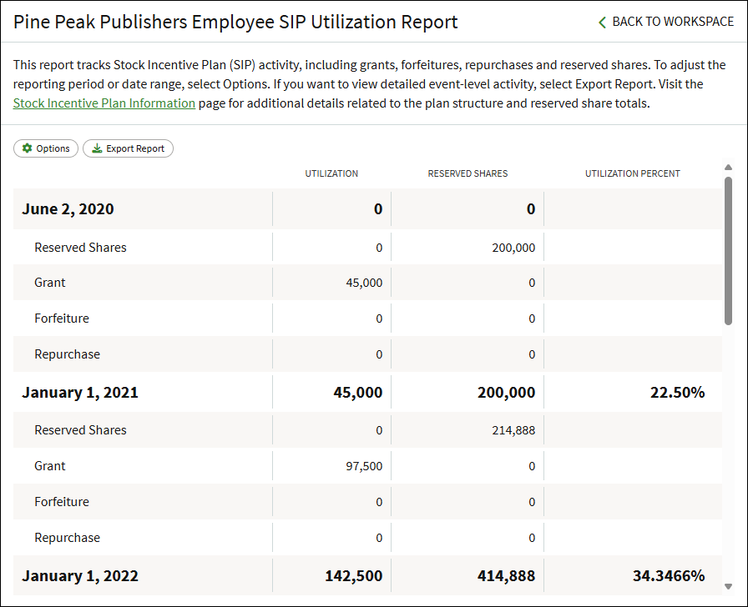Select the UTILIZATION column header
Viewport: 748px width, 607px height.
pos(331,173)
